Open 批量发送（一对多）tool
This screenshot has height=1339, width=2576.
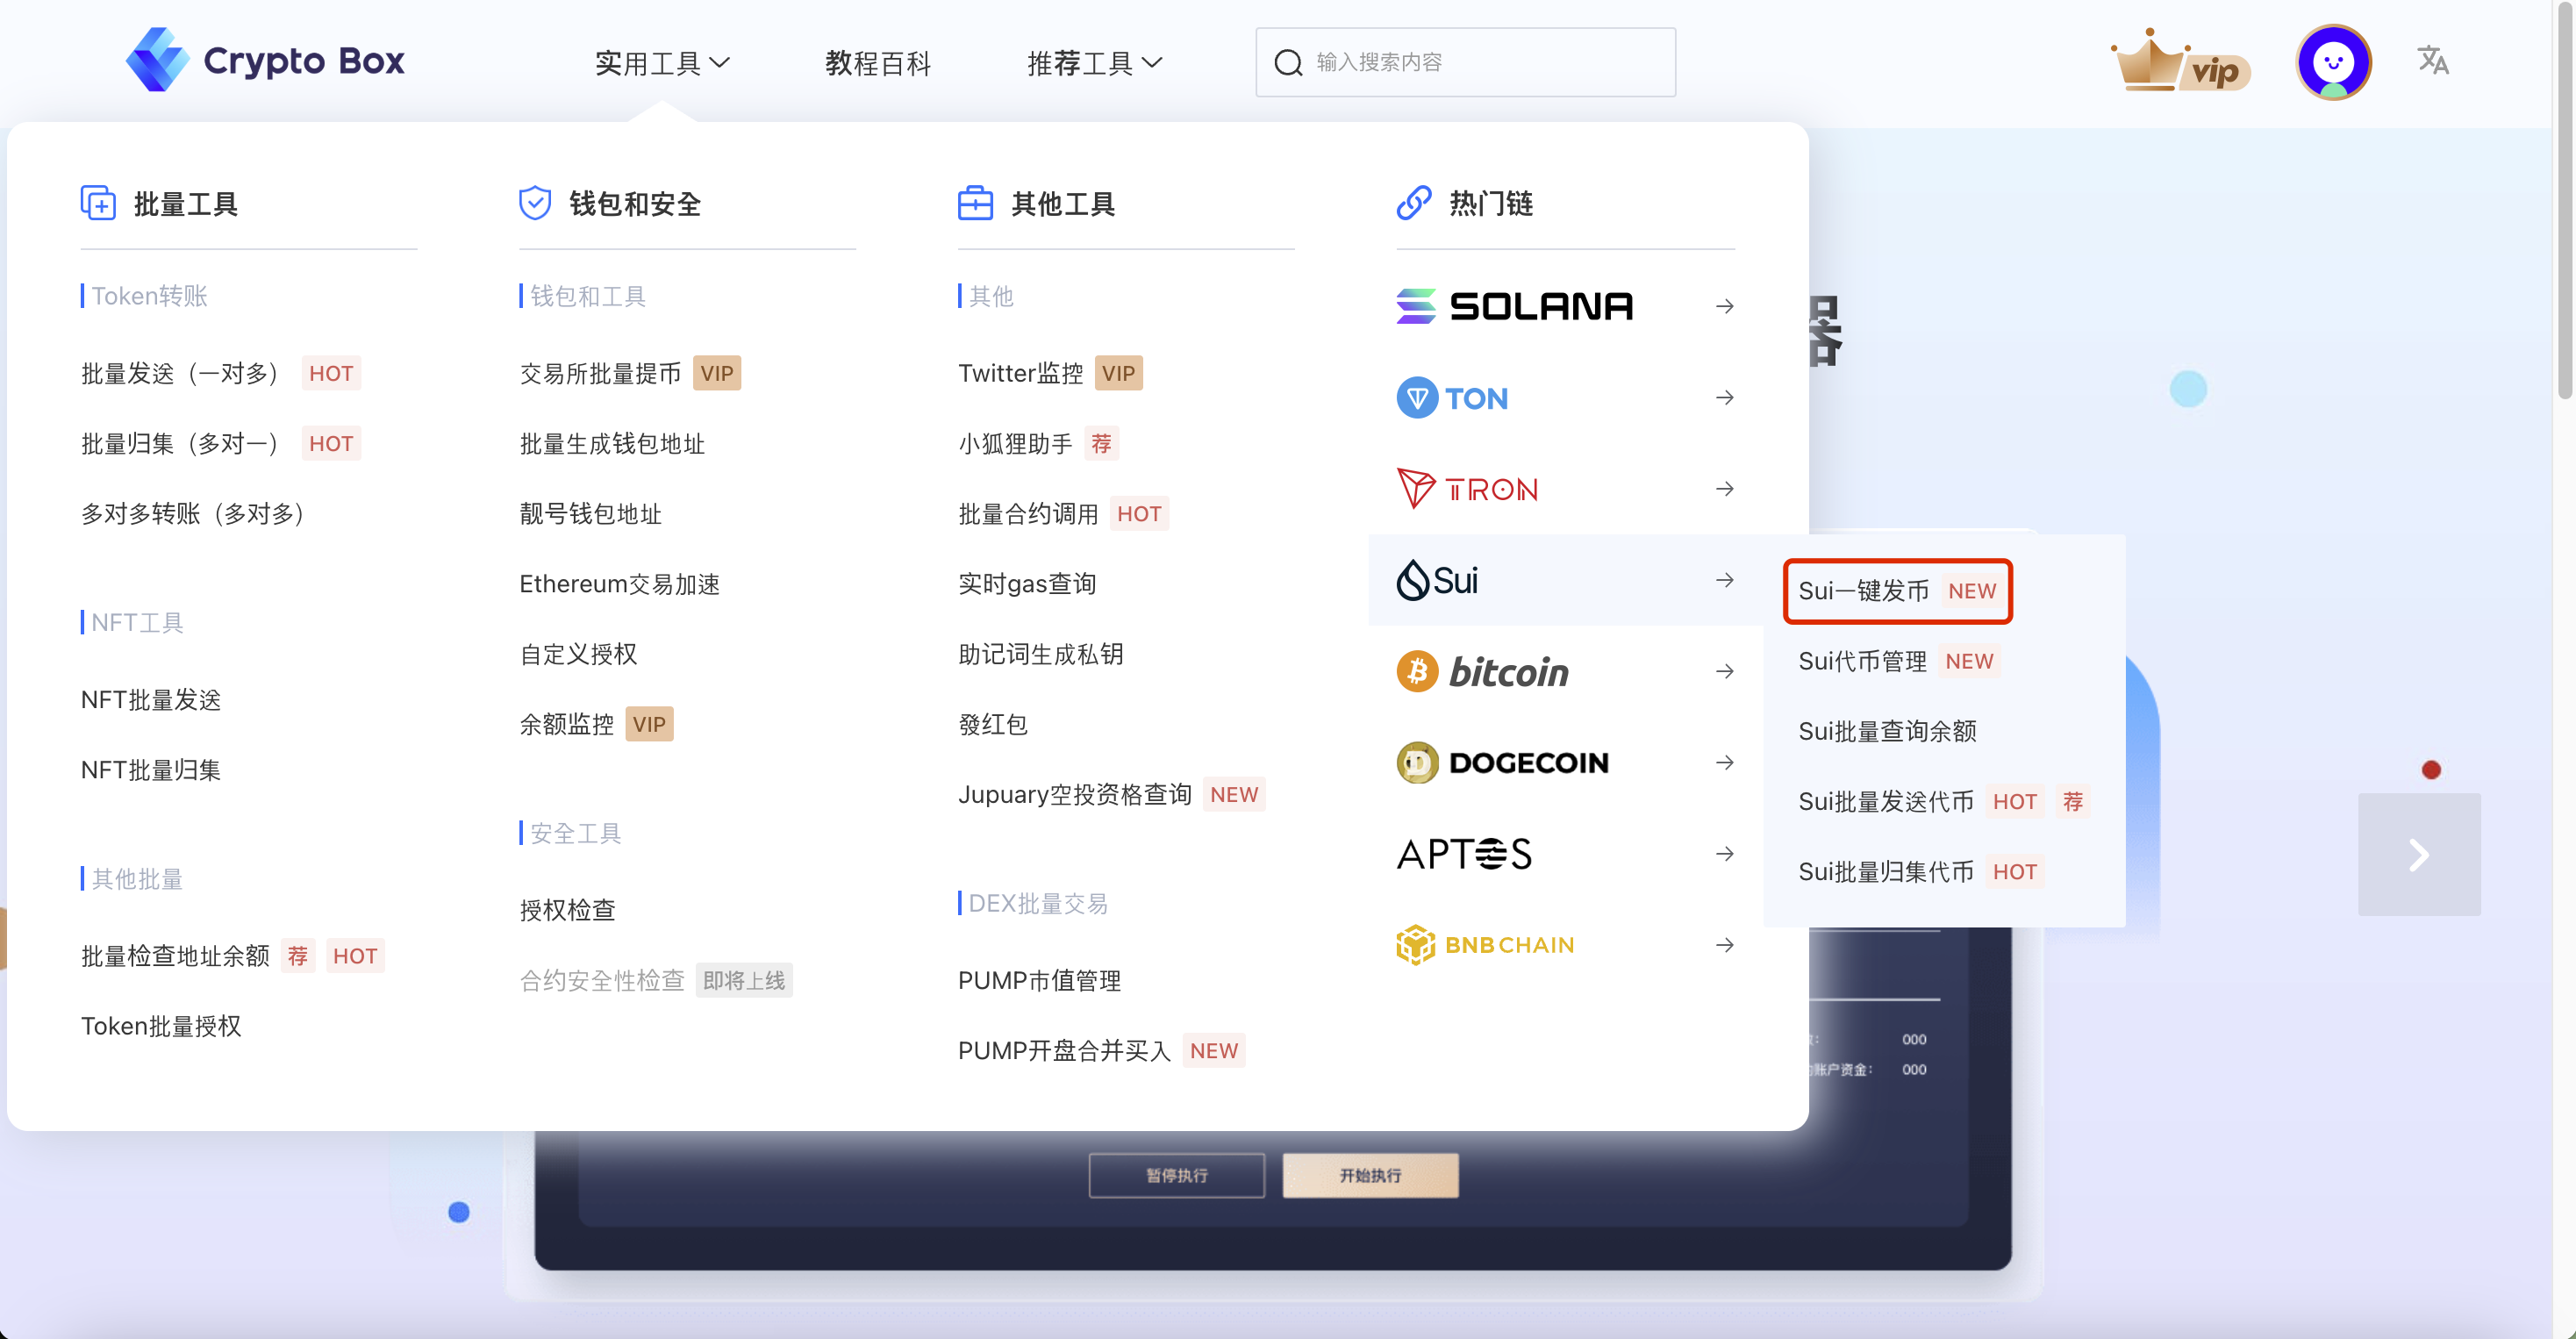[220, 373]
